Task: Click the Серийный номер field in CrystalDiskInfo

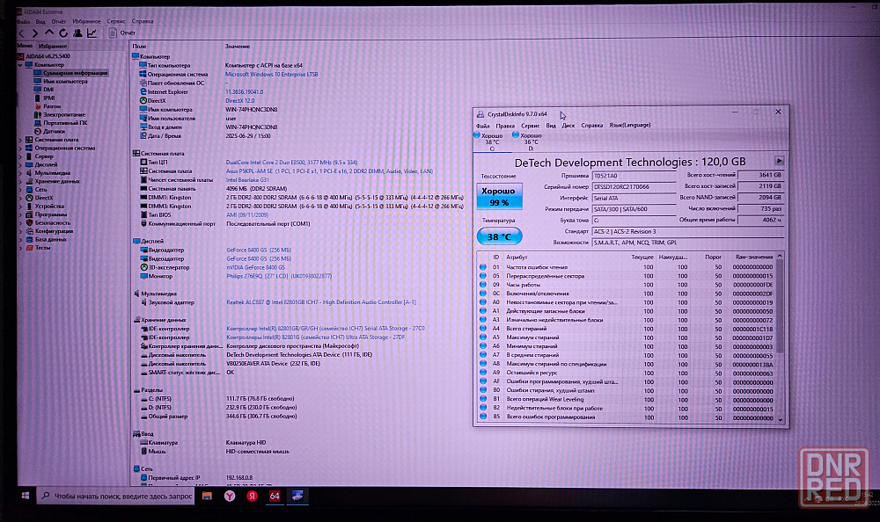Action: coord(634,186)
